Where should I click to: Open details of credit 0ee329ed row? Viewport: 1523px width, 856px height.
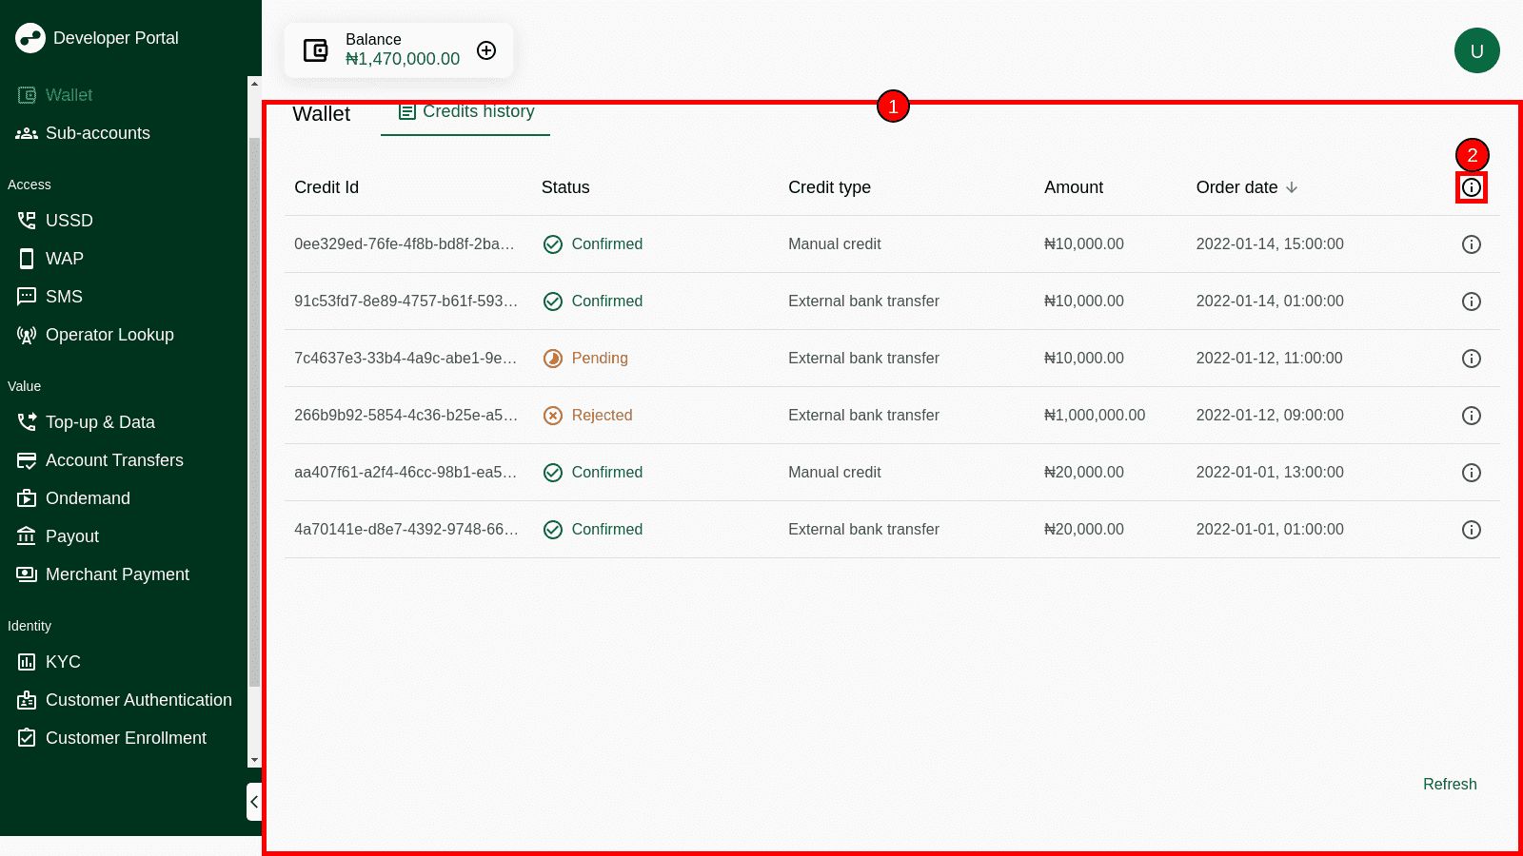tap(1471, 244)
